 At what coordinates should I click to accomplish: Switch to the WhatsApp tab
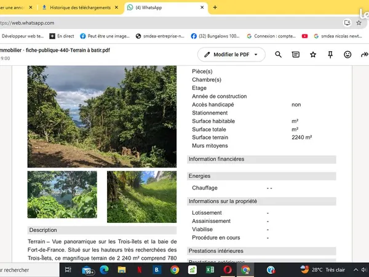pyautogui.click(x=166, y=7)
